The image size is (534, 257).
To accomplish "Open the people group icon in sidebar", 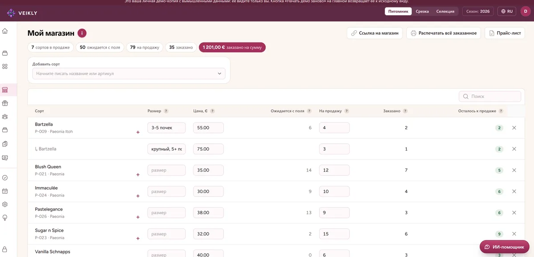I will [x=5, y=117].
